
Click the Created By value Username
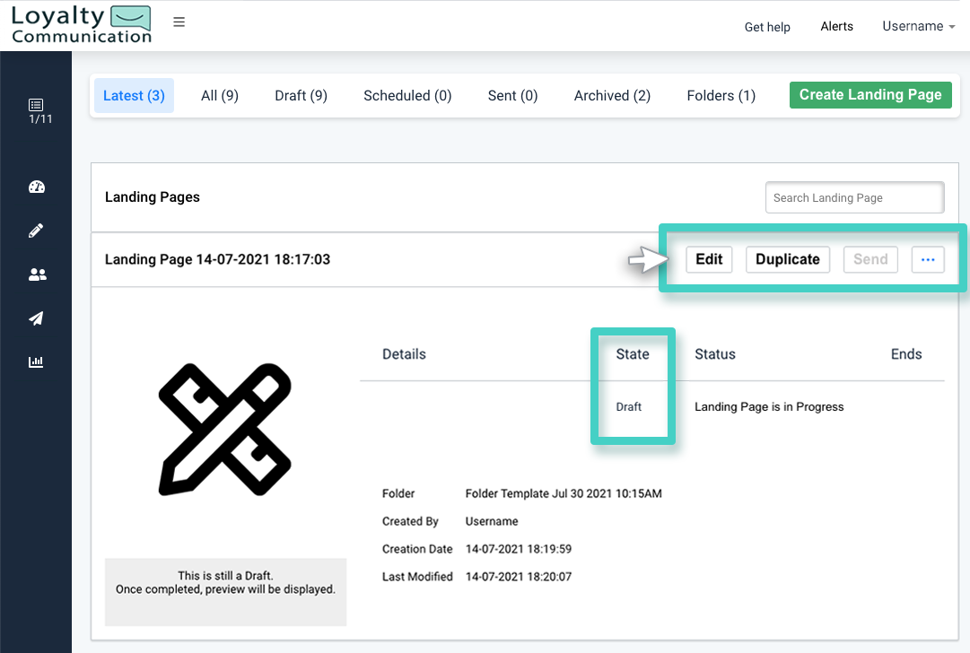(492, 521)
